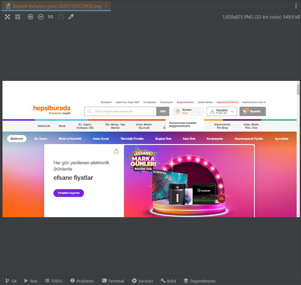Click the Efsane Marka Günleri banner image
This screenshot has height=285, width=301.
pos(189,181)
